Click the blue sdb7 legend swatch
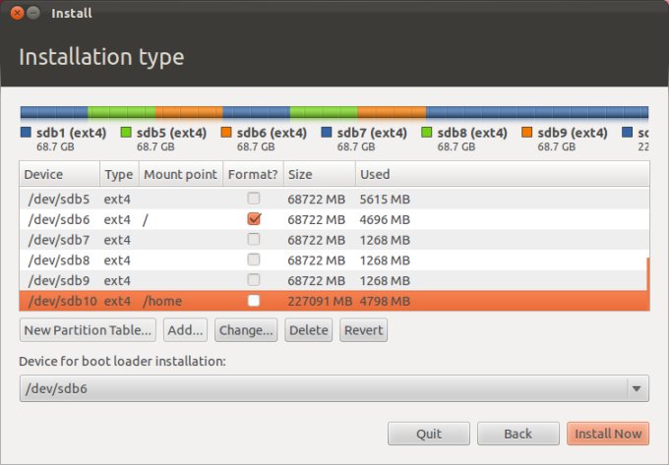 327,132
